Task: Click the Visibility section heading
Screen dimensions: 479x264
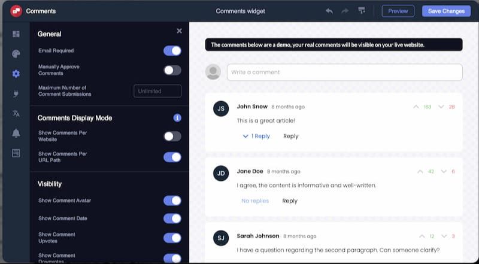Action: 50,184
